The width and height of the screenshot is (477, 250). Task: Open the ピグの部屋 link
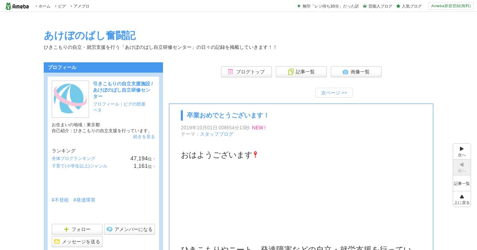pos(134,104)
